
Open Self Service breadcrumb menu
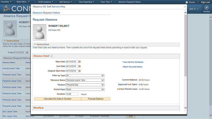[x=66, y=2]
